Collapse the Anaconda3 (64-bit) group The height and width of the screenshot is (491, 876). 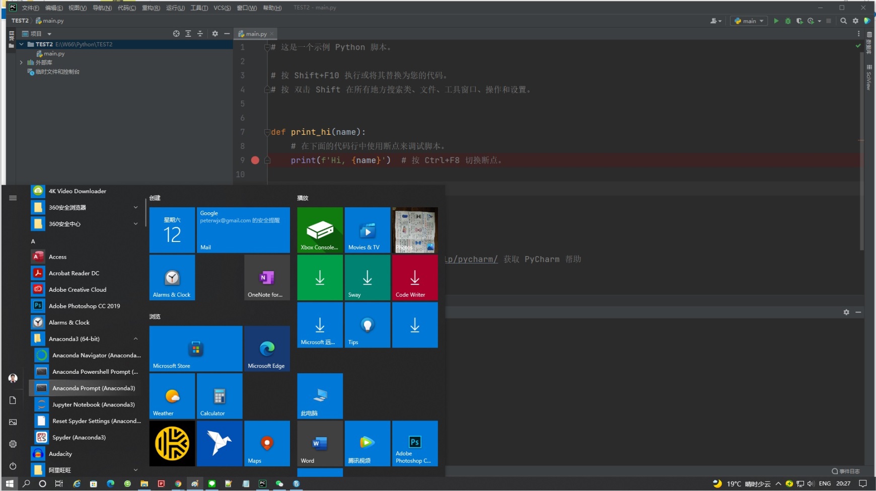(135, 339)
